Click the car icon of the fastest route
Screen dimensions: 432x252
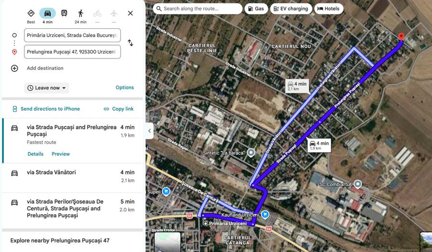coord(14,128)
